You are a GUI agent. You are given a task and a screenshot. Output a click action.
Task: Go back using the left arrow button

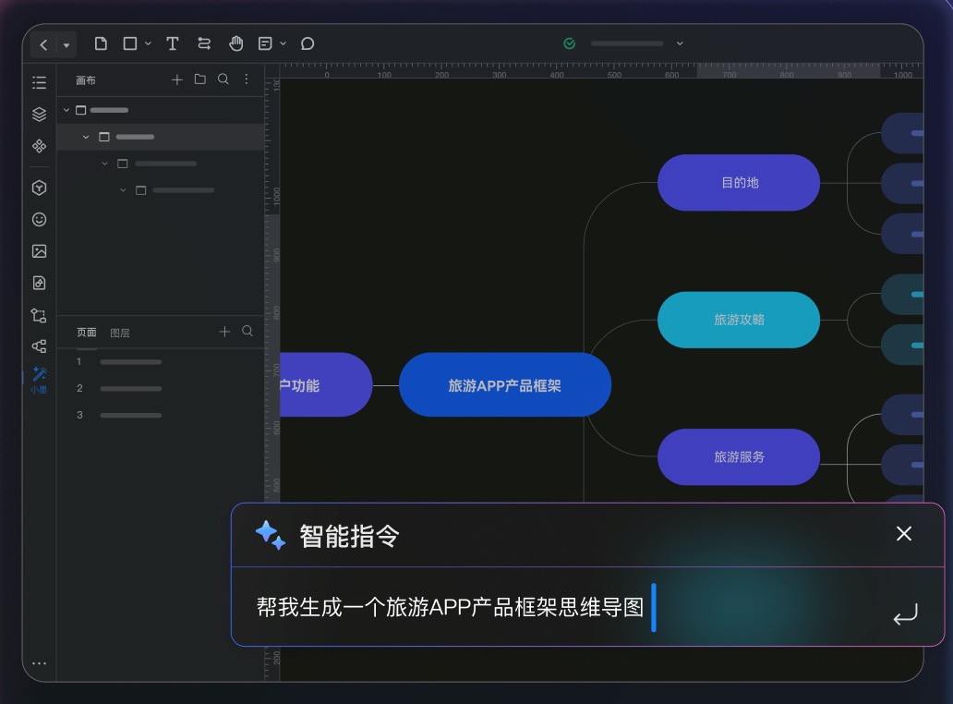tap(43, 44)
